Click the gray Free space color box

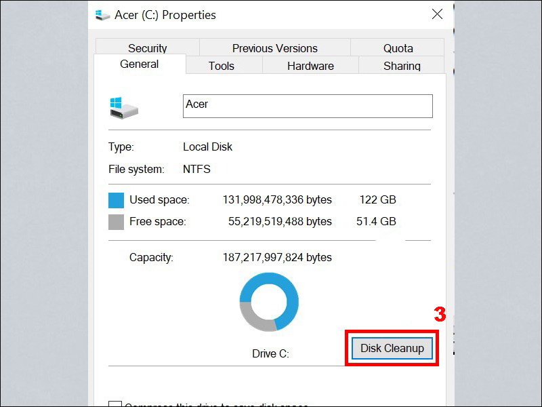click(116, 222)
